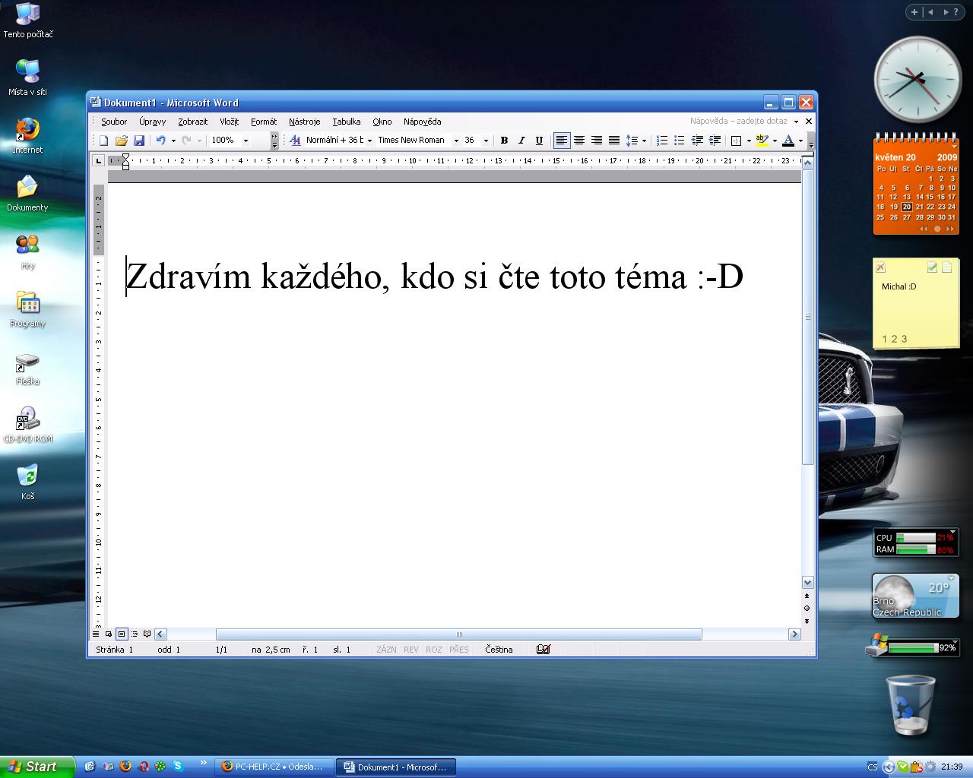Expand the Times New Roman font dropdown
Screen dimensions: 973x778
pos(456,141)
